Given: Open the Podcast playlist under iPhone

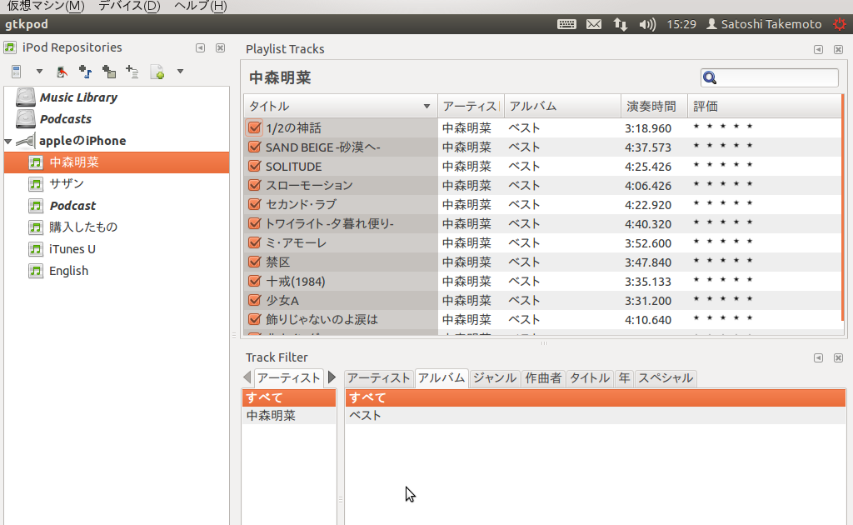Looking at the screenshot, I should coord(72,206).
